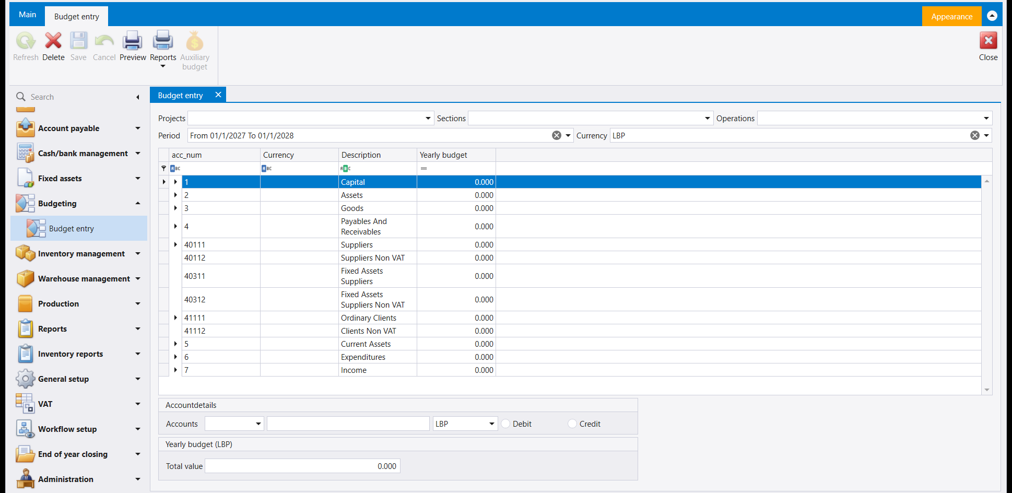
Task: Switch to the Main ribbon tab
Action: click(27, 15)
